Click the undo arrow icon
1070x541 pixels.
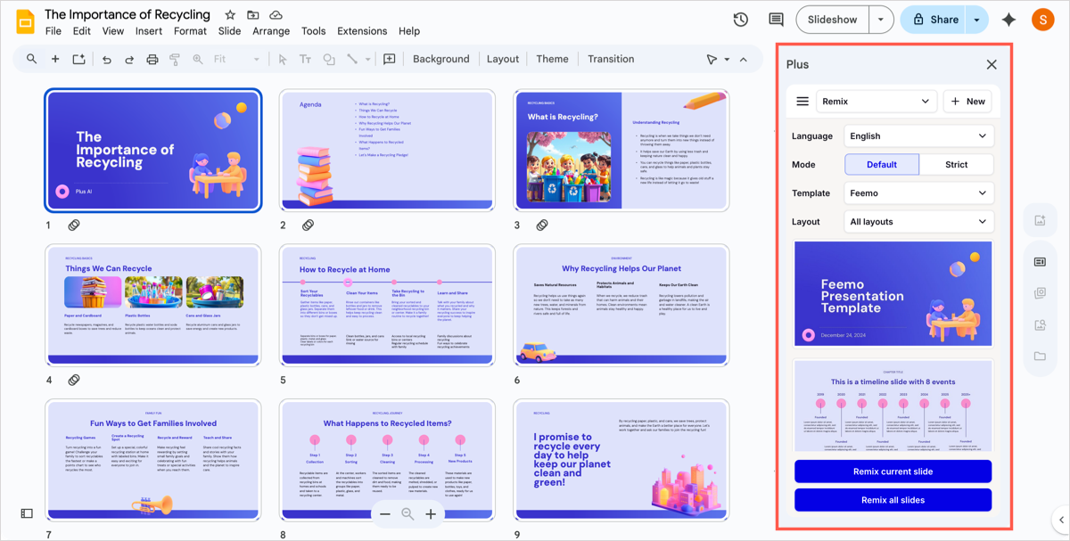pyautogui.click(x=106, y=59)
